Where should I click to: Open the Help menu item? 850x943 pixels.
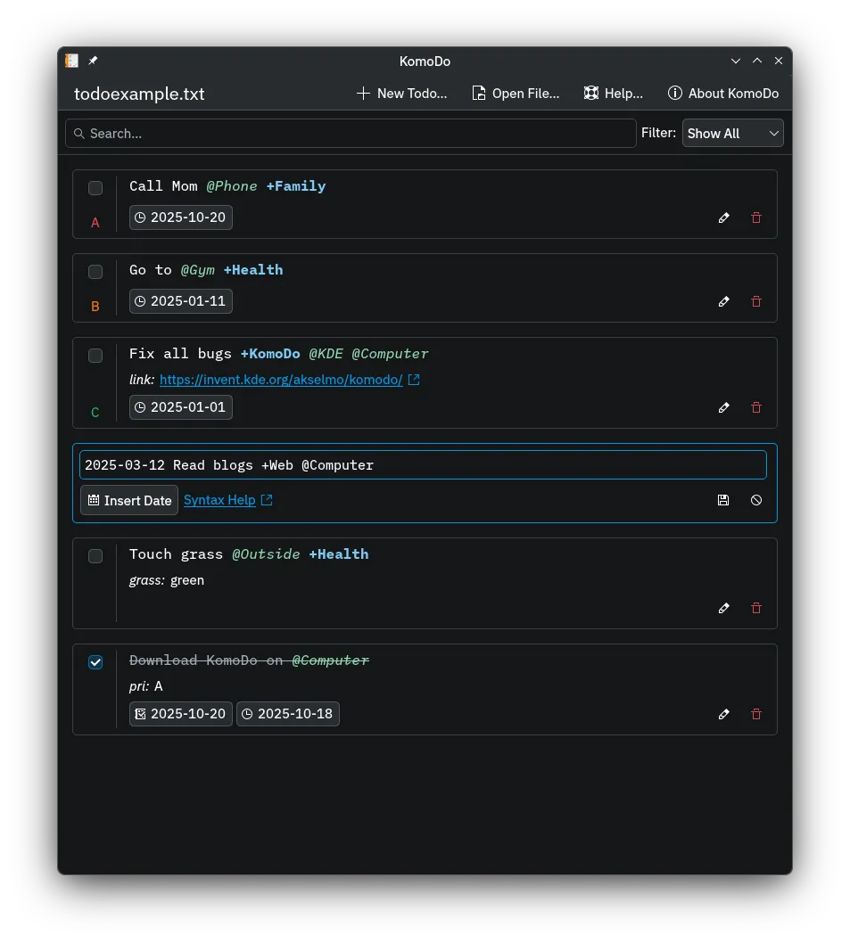pos(613,93)
